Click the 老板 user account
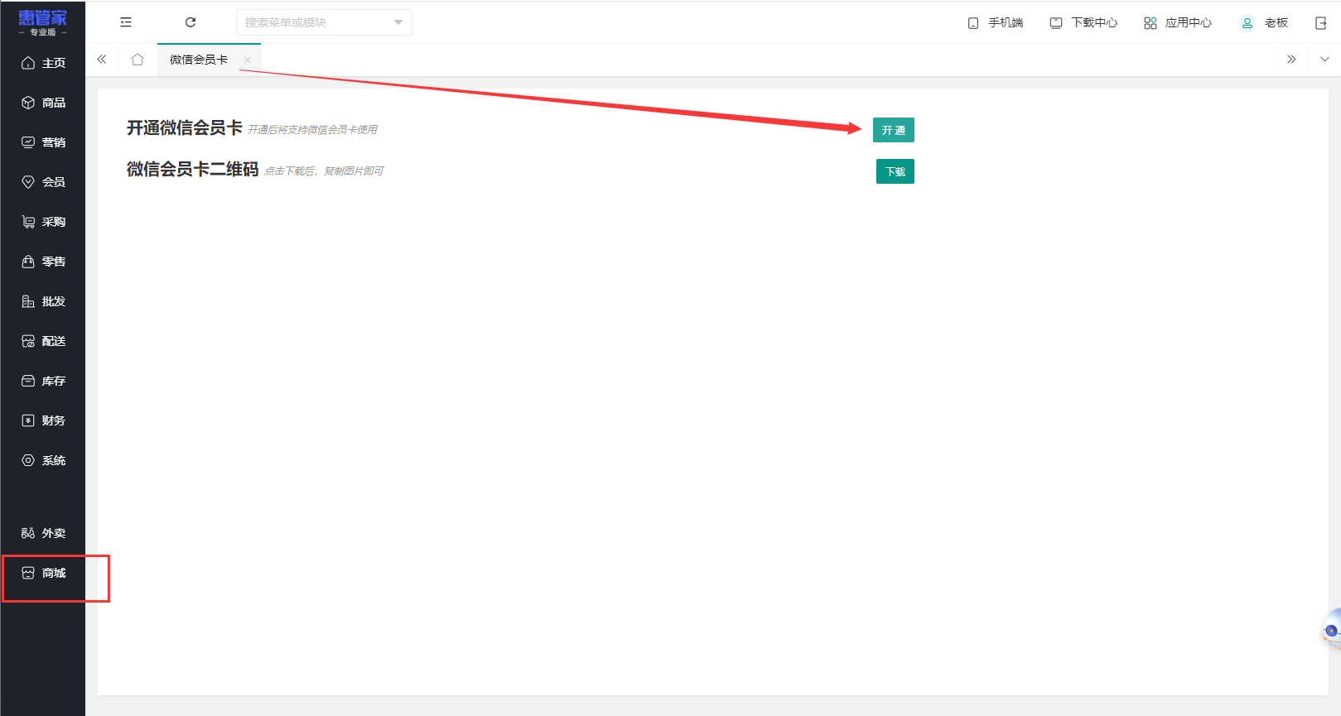The height and width of the screenshot is (716, 1341). tap(1264, 23)
